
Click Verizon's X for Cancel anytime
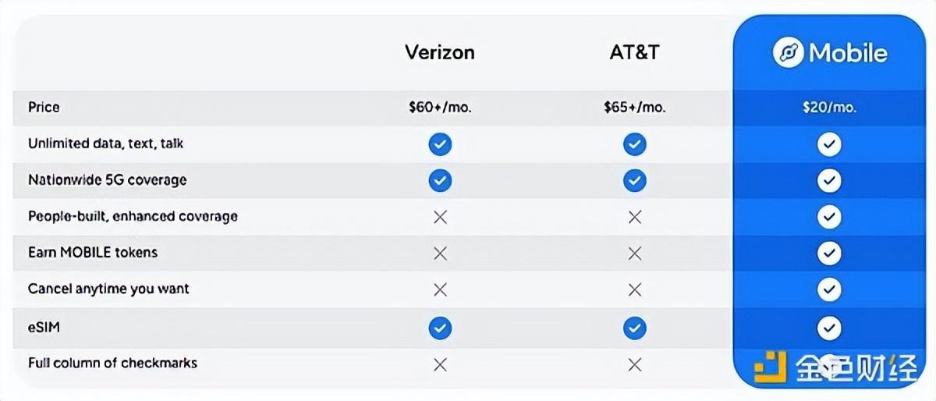click(440, 289)
